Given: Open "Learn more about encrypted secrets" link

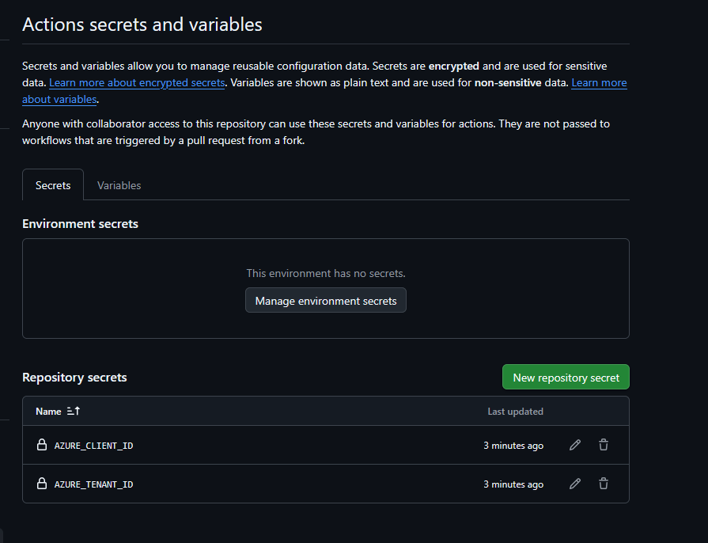Looking at the screenshot, I should point(136,82).
